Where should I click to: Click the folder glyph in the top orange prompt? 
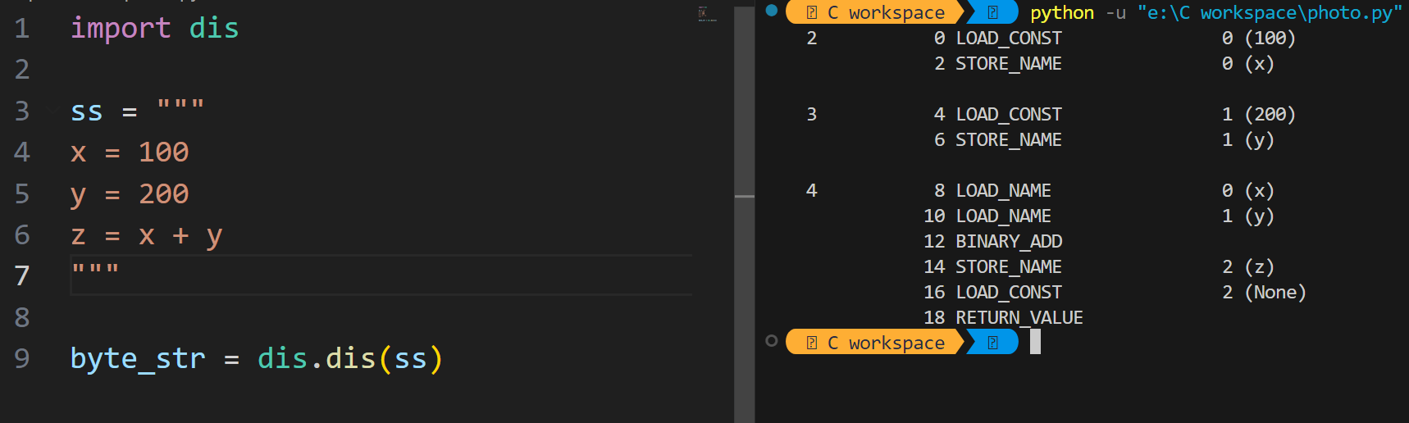[x=811, y=12]
